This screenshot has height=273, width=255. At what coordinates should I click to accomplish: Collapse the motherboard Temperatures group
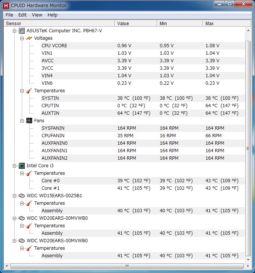[x=22, y=91]
